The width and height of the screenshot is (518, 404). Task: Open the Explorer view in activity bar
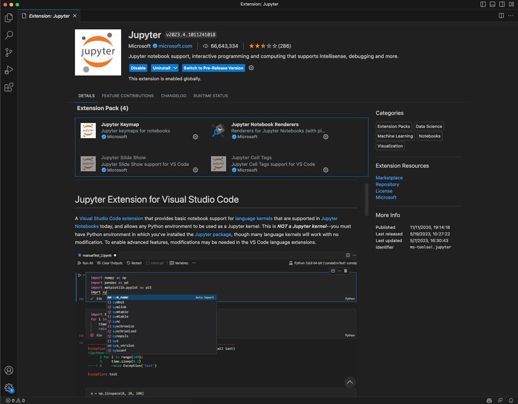click(9, 18)
